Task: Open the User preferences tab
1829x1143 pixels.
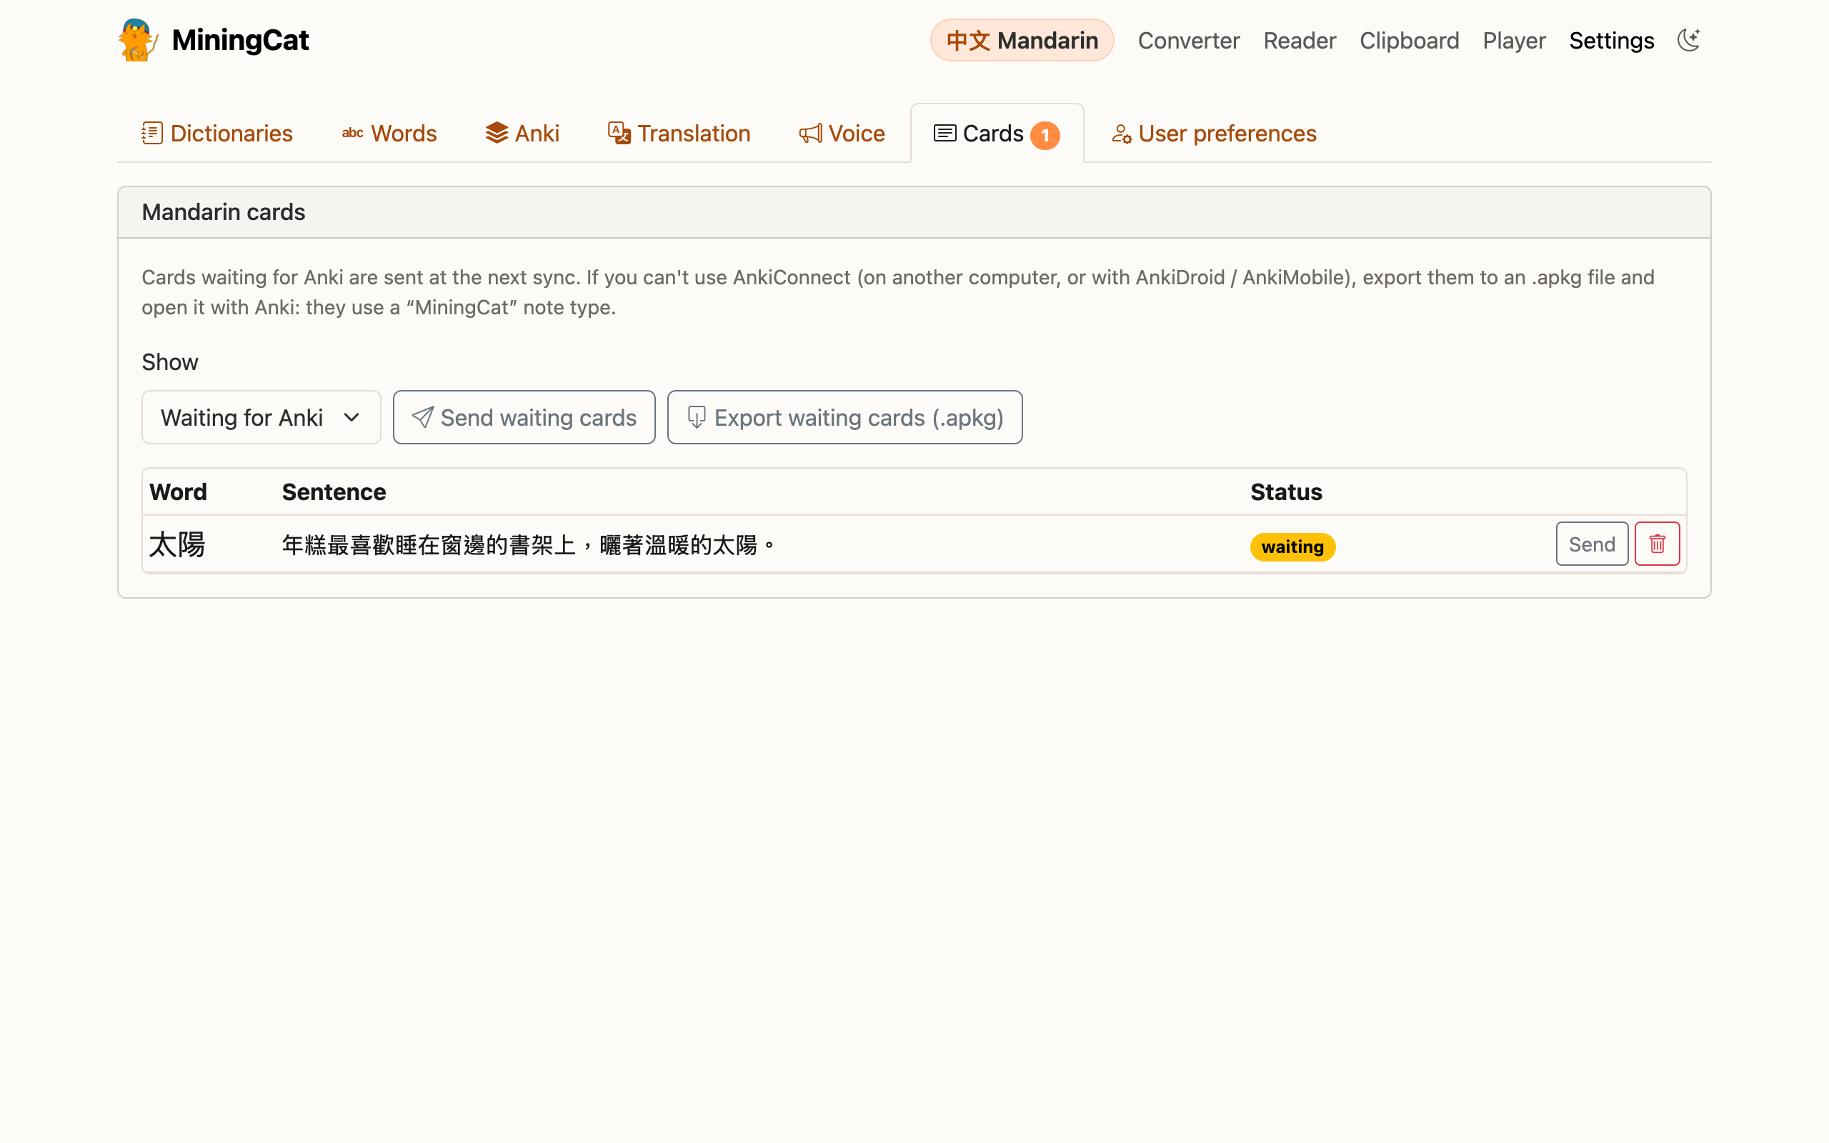Action: pyautogui.click(x=1214, y=134)
